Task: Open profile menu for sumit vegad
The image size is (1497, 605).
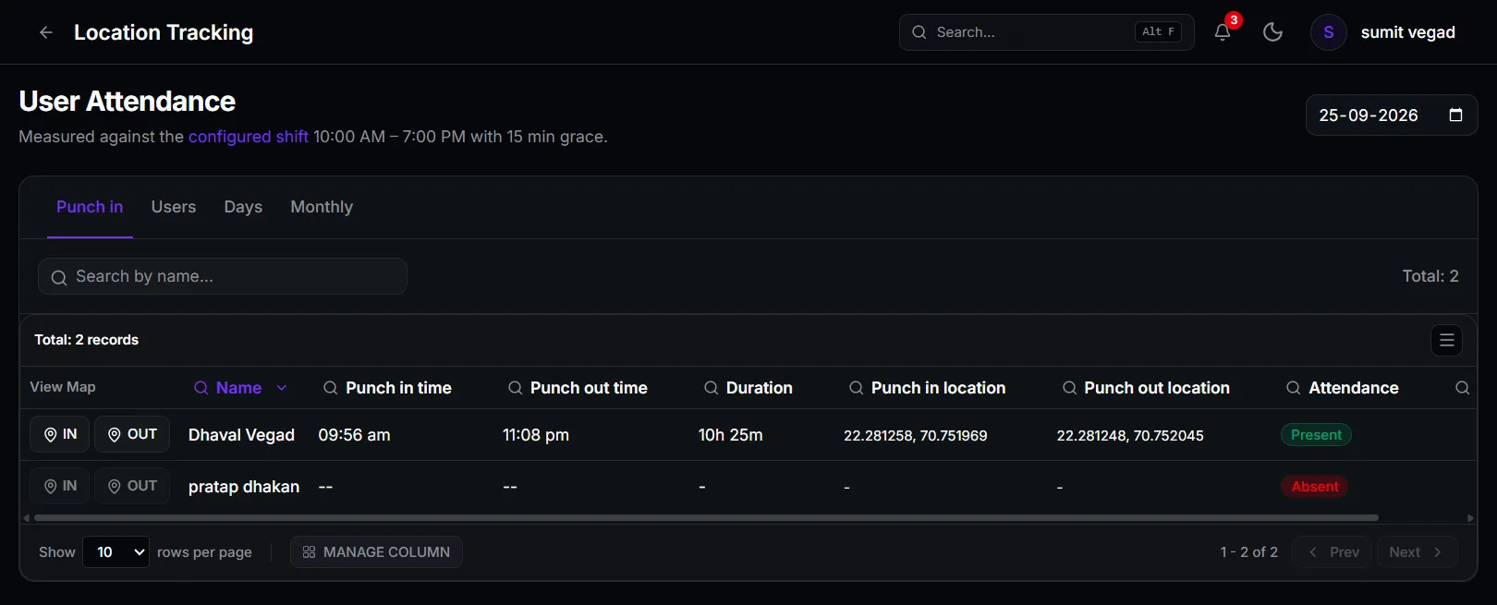Action: tap(1407, 32)
